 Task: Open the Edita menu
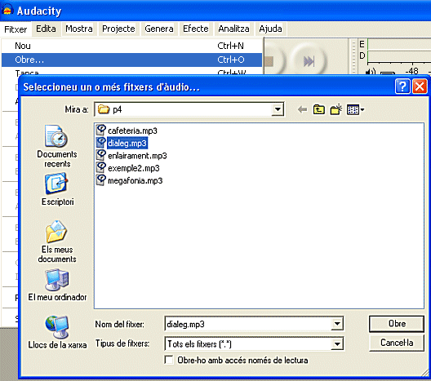(x=46, y=29)
